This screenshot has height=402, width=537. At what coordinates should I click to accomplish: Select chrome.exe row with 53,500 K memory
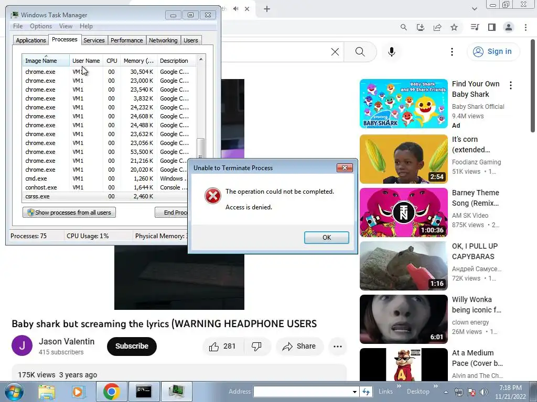click(x=109, y=152)
